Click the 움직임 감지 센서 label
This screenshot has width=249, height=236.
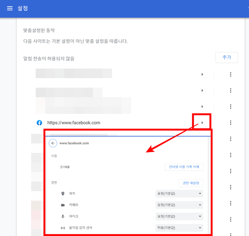[81, 228]
